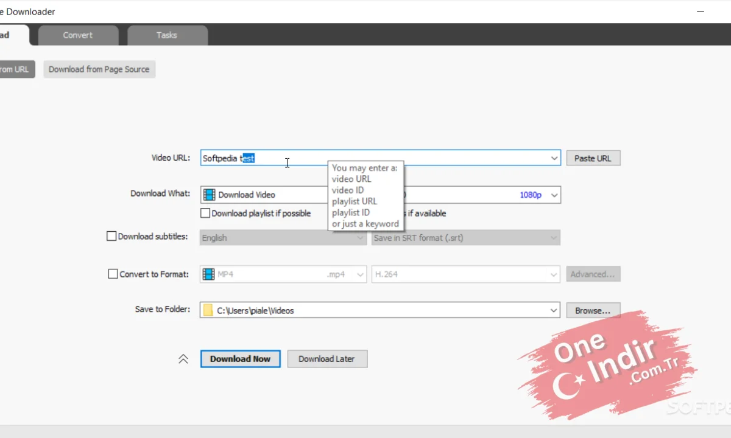The image size is (731, 438).
Task: Open the English subtitle language dropdown
Action: click(x=283, y=238)
